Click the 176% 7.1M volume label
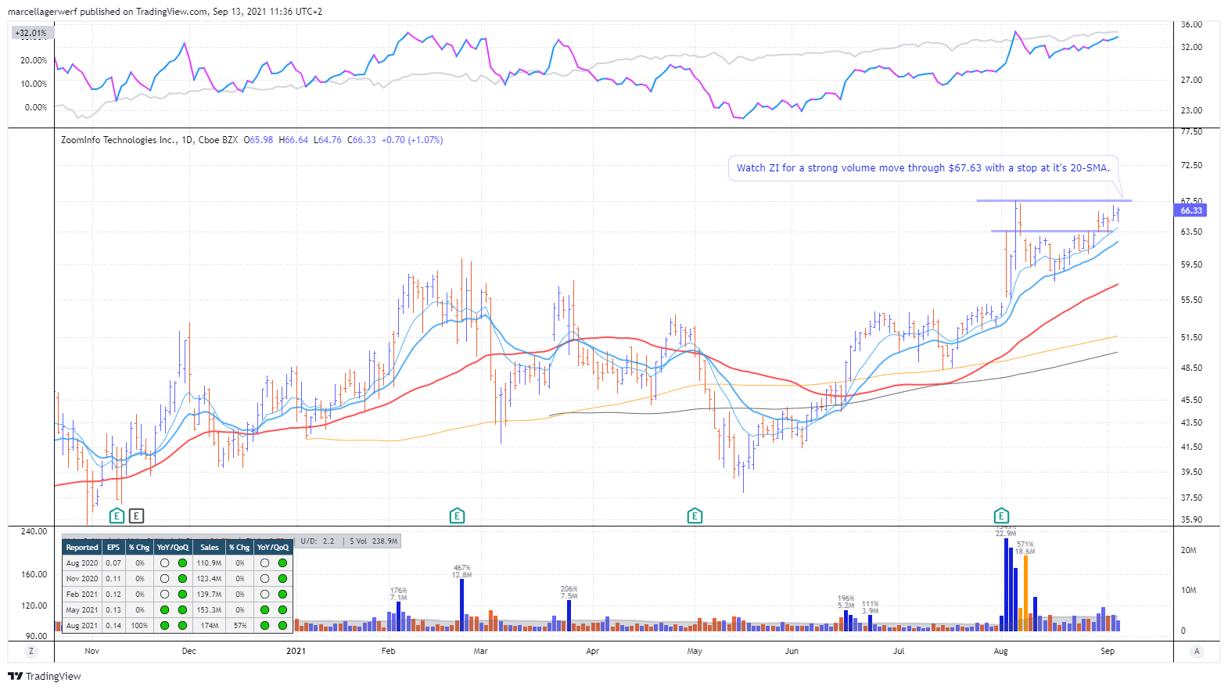The height and width of the screenshot is (690, 1228). point(399,594)
